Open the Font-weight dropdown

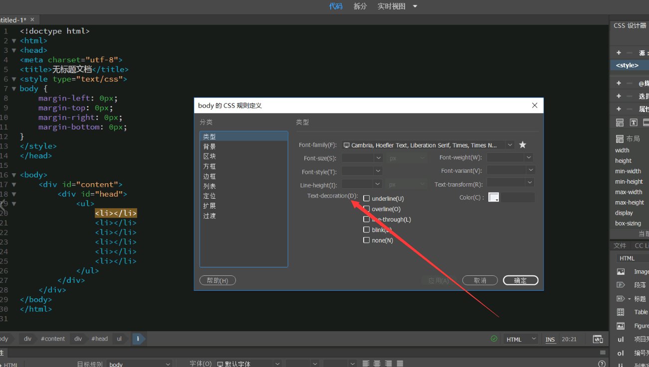(x=529, y=158)
